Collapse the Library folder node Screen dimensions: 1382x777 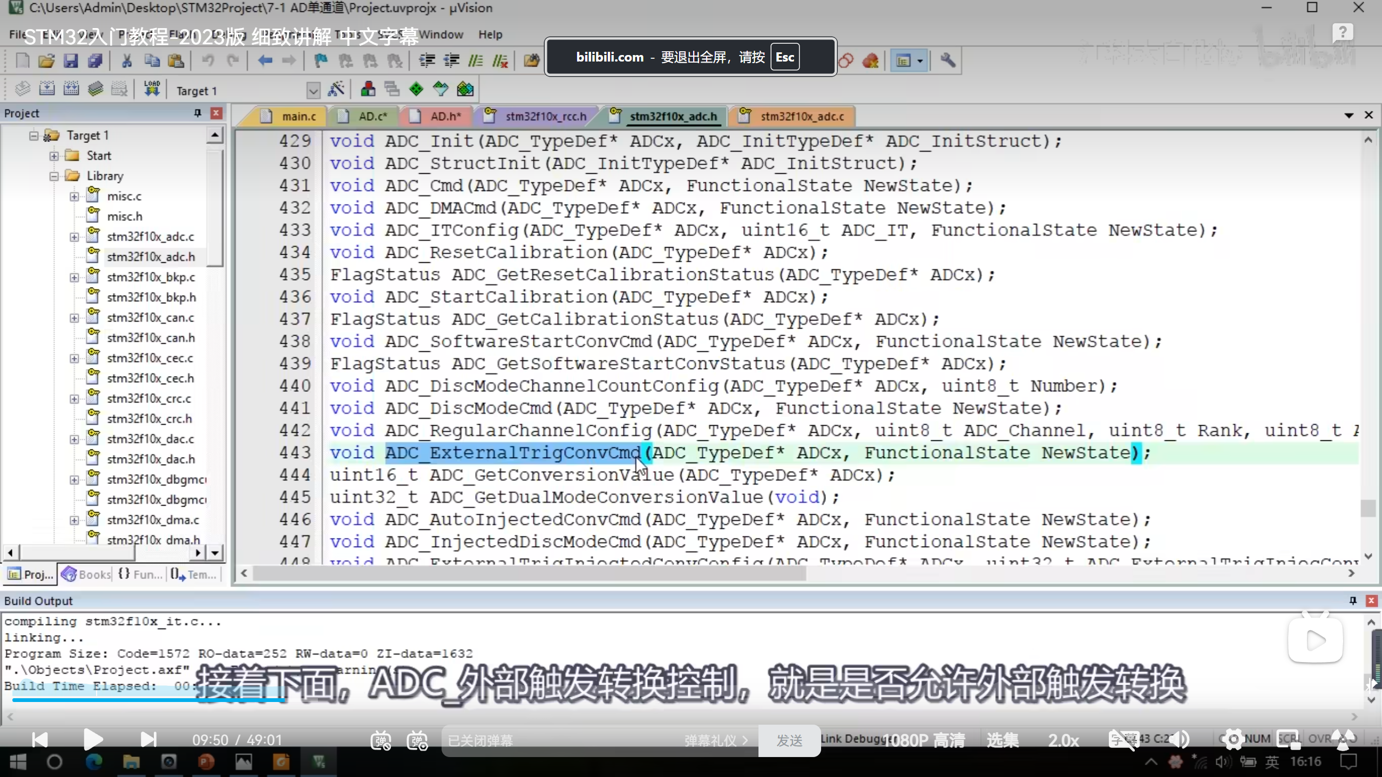click(x=54, y=176)
